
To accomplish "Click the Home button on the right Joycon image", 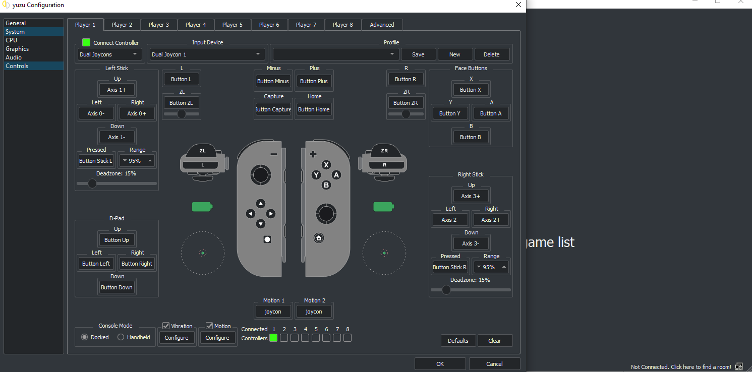I will (318, 238).
